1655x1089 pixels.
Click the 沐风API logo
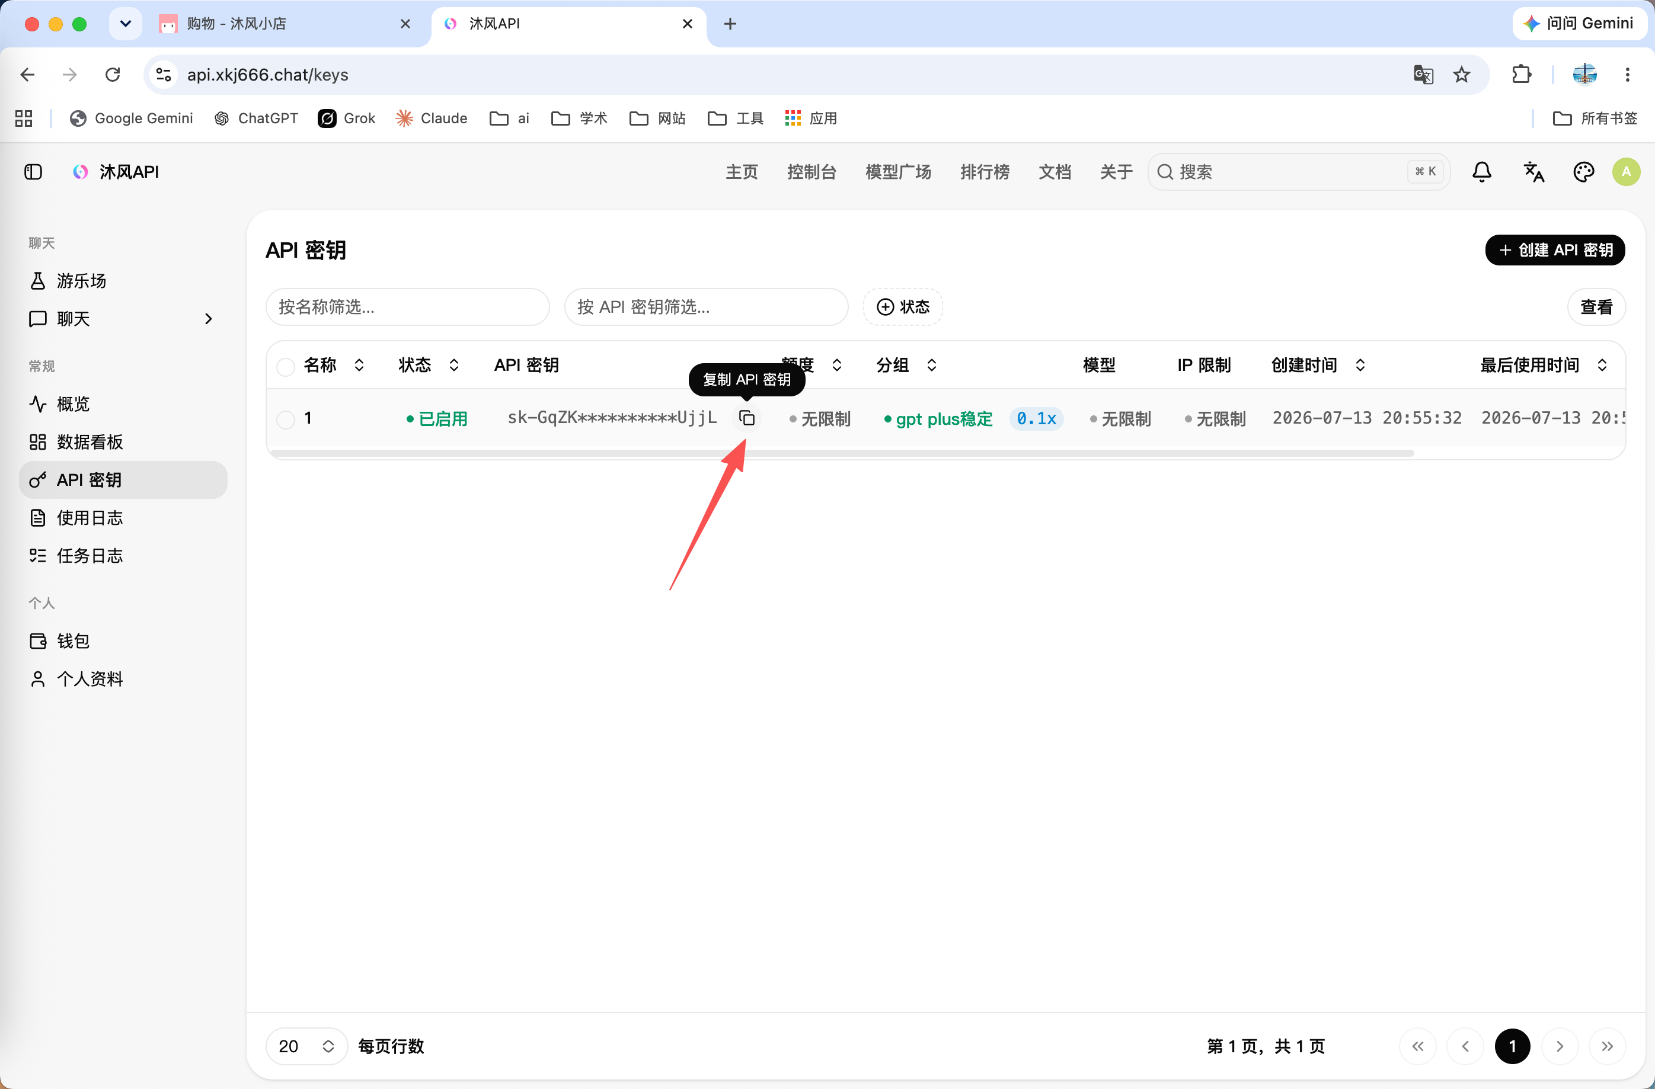[116, 172]
